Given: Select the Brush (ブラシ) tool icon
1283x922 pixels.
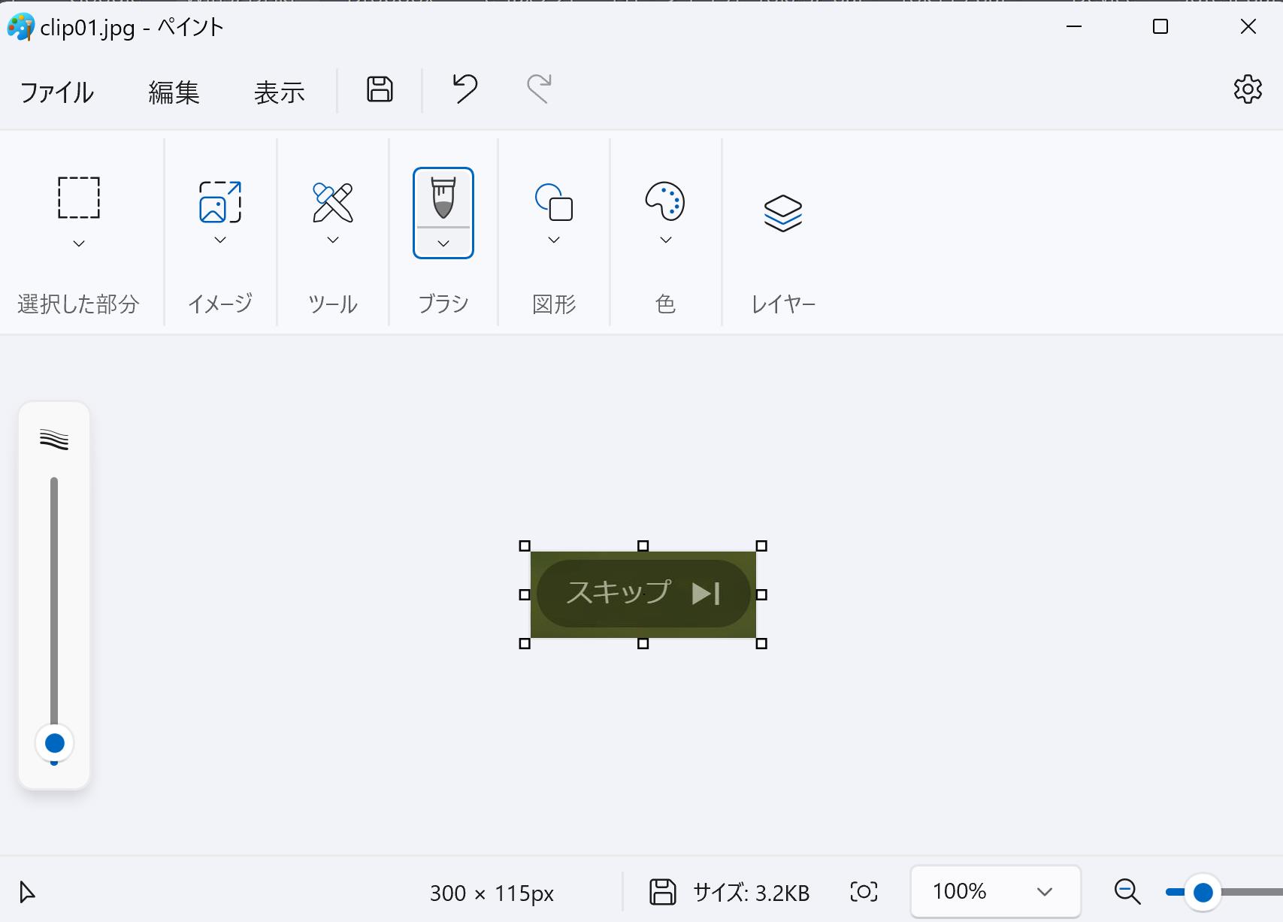Looking at the screenshot, I should pos(443,198).
